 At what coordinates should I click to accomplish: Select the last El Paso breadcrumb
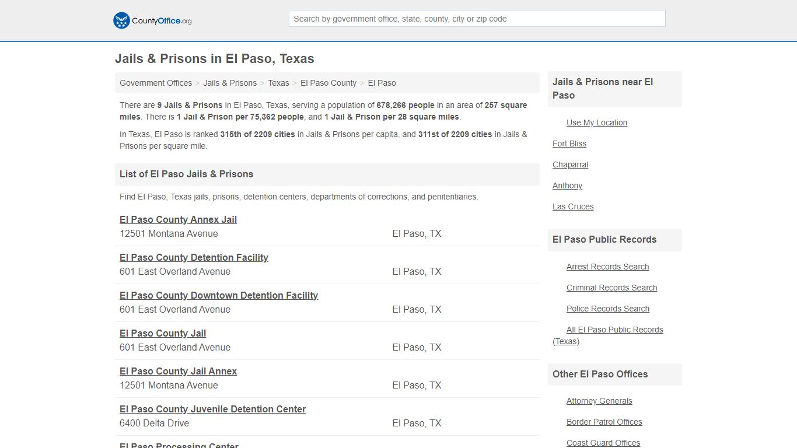point(382,83)
